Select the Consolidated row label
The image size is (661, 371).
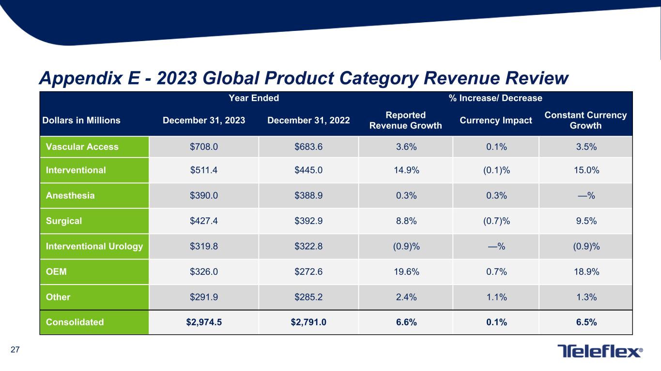tap(75, 322)
